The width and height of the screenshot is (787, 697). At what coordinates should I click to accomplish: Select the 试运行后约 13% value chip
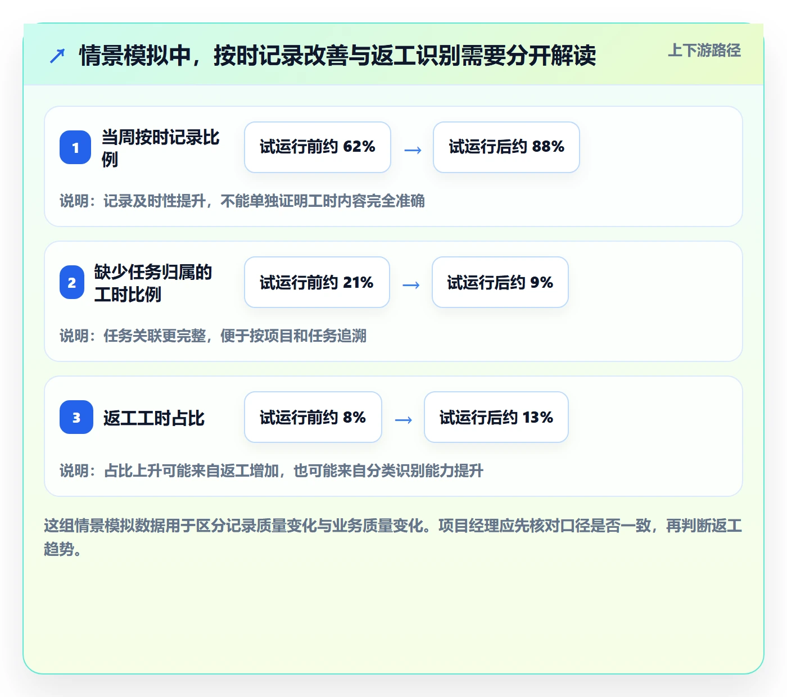click(x=496, y=417)
